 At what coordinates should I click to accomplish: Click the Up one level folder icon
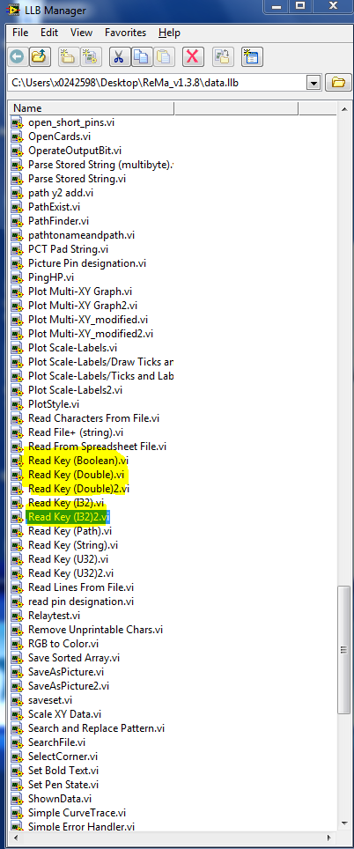coord(39,56)
